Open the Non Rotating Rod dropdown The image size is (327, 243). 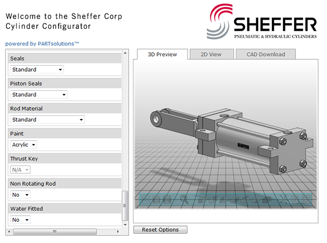point(20,195)
